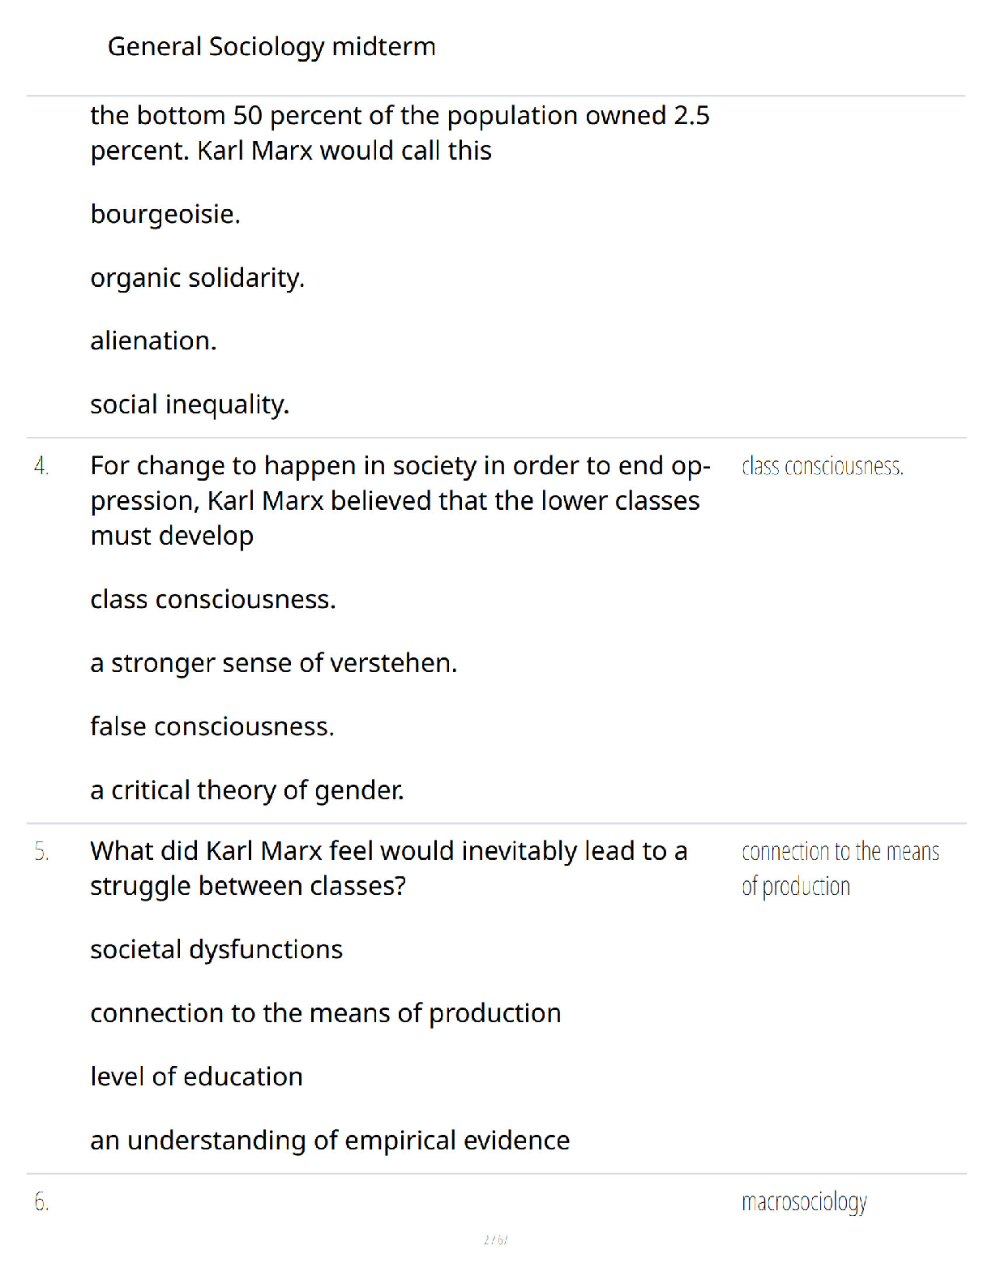The image size is (992, 1284).
Task: Click the class consciousness answer key on right
Action: pyautogui.click(x=823, y=467)
